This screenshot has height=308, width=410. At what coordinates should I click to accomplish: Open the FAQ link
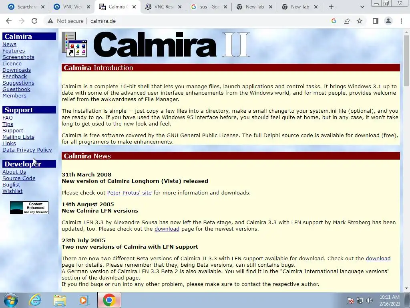click(x=8, y=118)
